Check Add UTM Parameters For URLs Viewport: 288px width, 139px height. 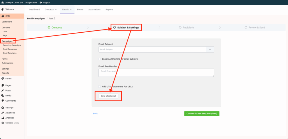pos(100,86)
